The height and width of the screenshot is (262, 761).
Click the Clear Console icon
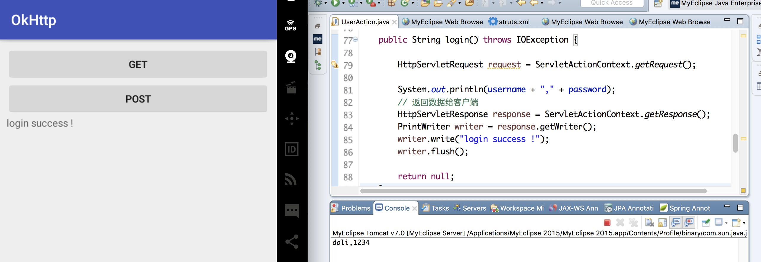[650, 222]
